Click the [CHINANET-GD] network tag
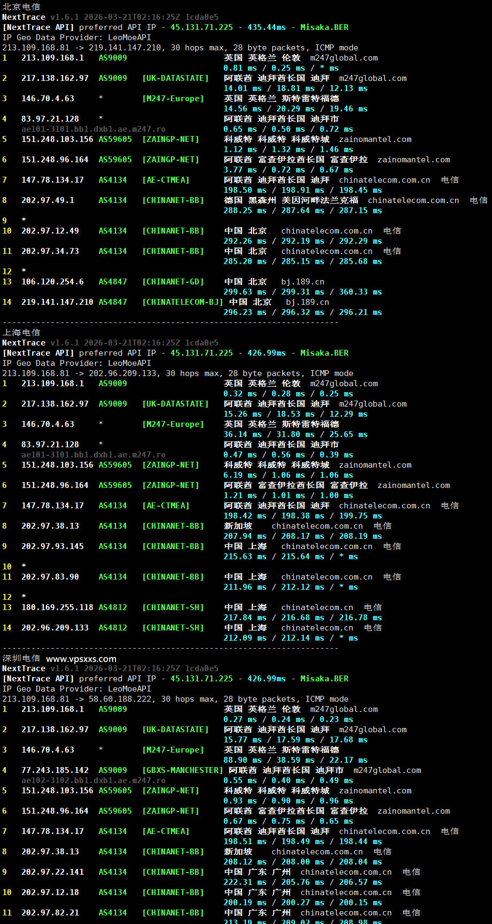Viewport: 492px width, 924px height. [173, 282]
